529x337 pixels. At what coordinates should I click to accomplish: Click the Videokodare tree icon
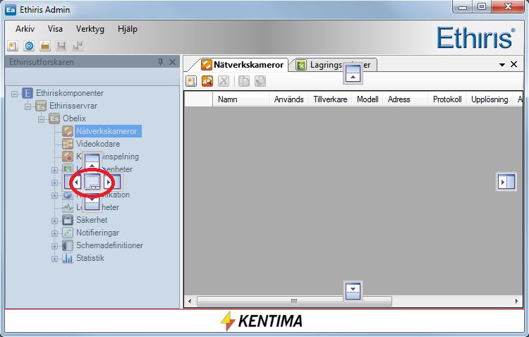pyautogui.click(x=68, y=144)
